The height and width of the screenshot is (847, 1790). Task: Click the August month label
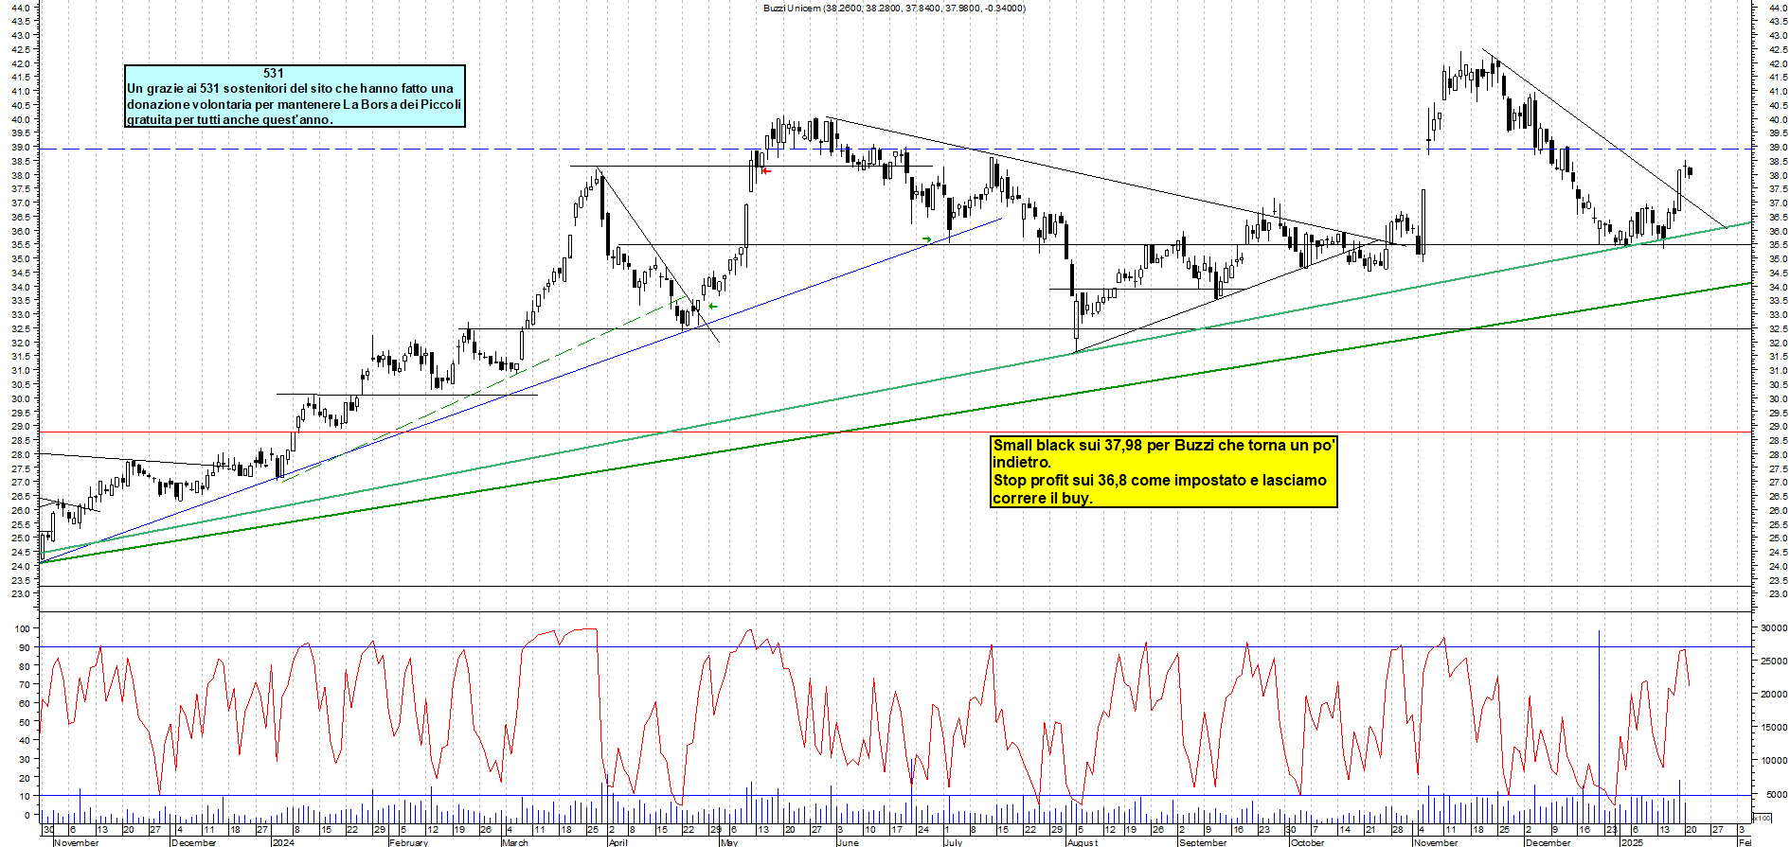tap(1083, 842)
